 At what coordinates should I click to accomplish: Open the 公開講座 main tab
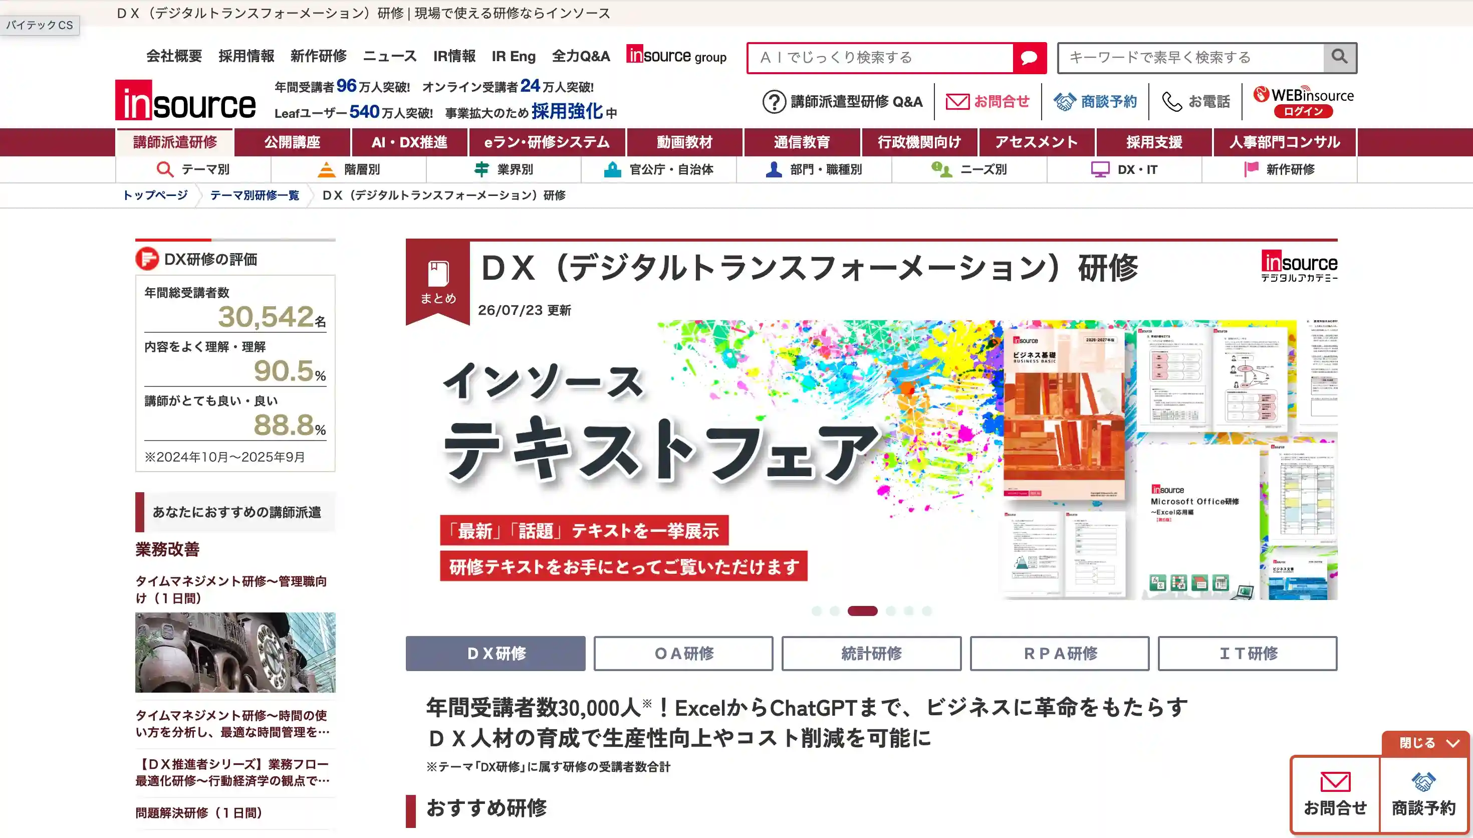[292, 142]
